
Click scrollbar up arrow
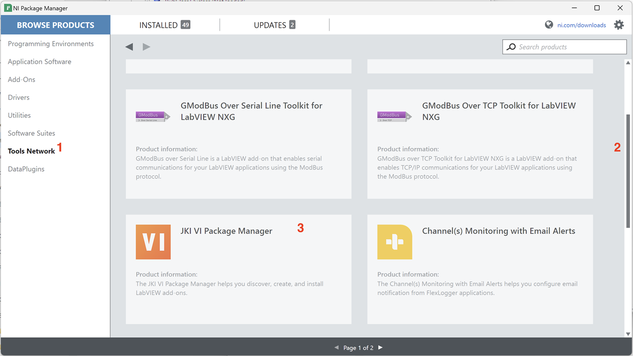[628, 63]
